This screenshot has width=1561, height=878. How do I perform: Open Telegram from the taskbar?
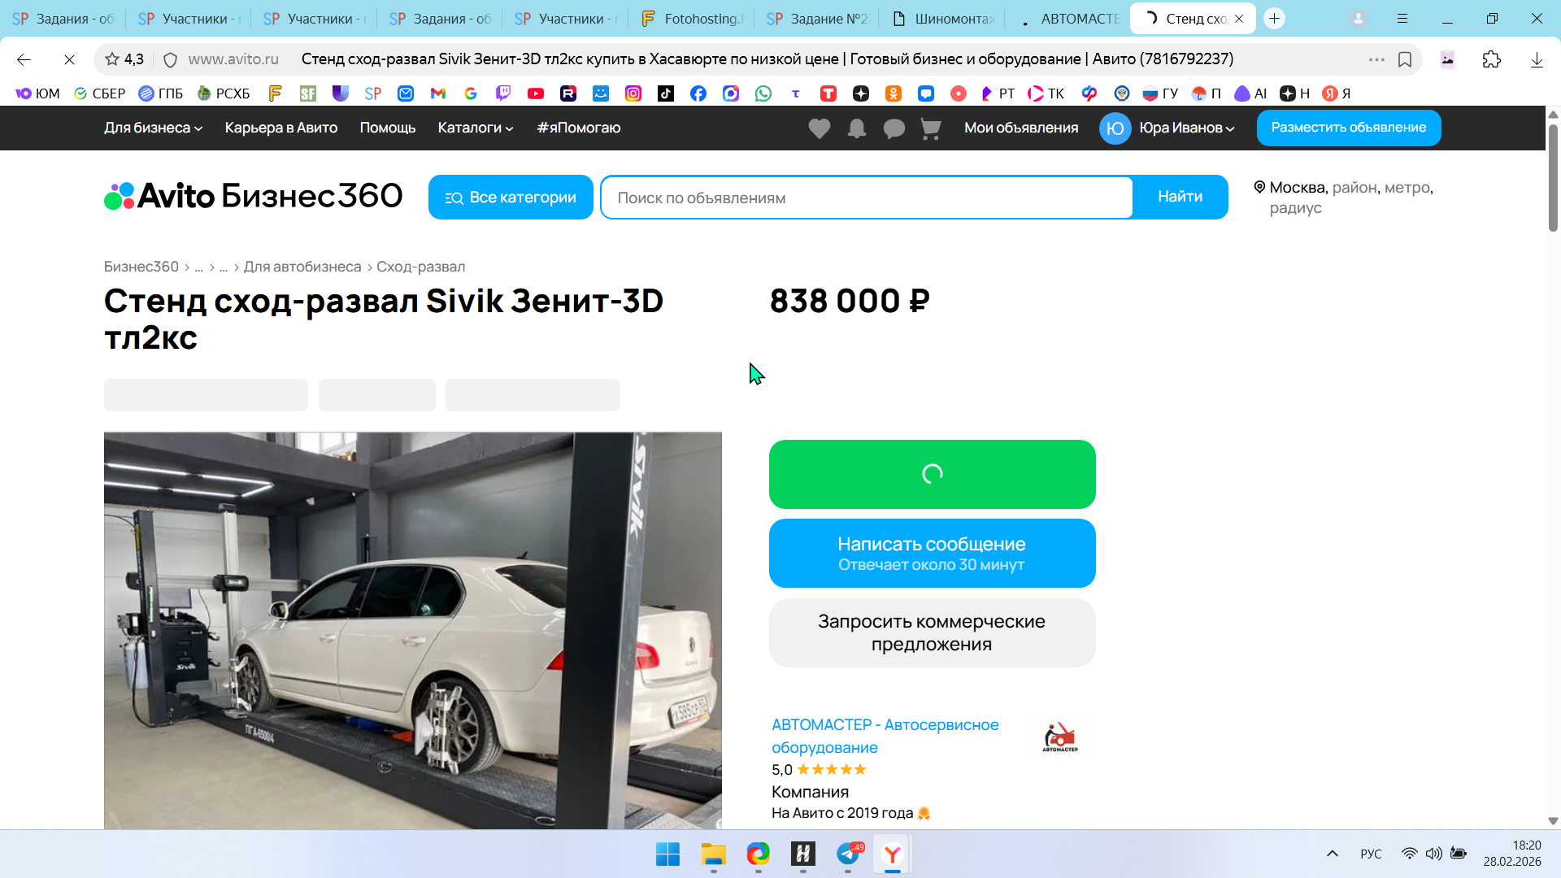(848, 854)
